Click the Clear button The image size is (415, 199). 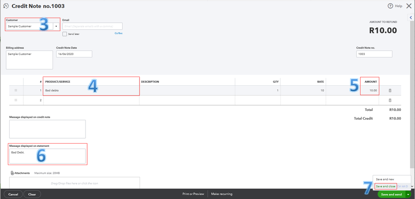tap(32, 194)
